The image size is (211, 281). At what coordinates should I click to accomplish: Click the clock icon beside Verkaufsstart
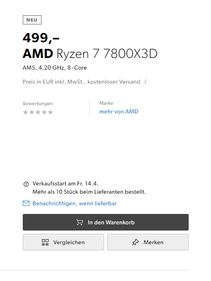(26, 184)
